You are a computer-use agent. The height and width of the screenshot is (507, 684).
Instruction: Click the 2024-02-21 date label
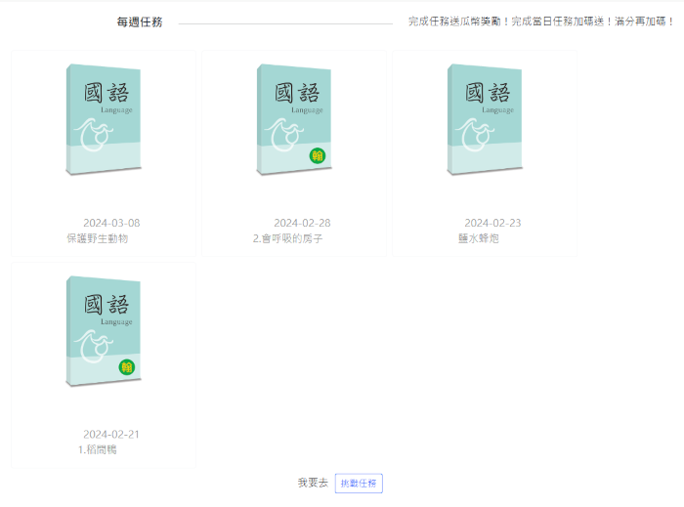tap(111, 435)
